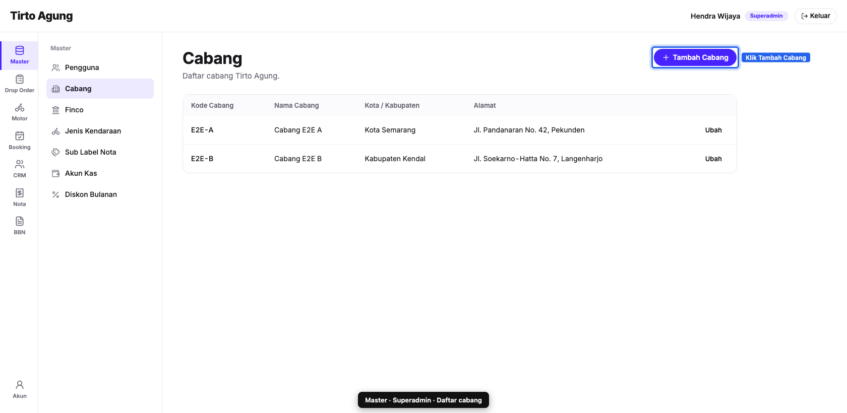The width and height of the screenshot is (847, 413).
Task: Open the CRM people icon
Action: (20, 164)
